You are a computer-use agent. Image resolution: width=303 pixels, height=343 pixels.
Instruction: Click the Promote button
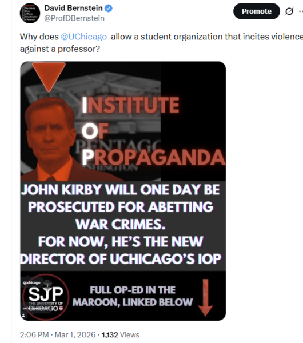256,11
